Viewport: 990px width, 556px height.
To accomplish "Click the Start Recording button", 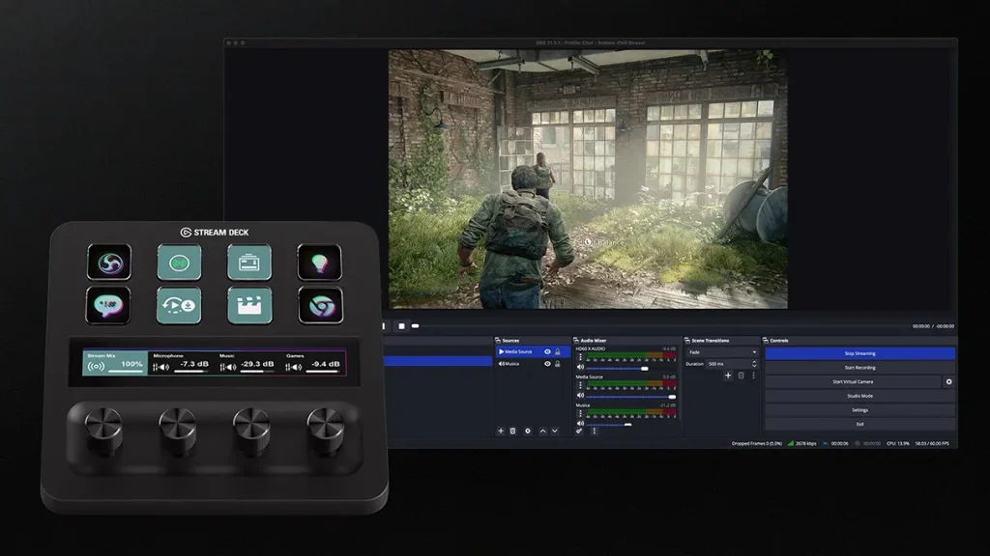I will coord(859,368).
